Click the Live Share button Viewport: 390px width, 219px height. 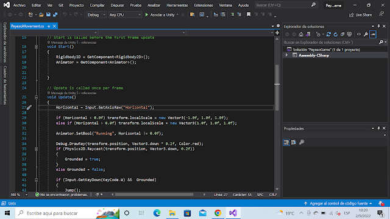[x=360, y=15]
